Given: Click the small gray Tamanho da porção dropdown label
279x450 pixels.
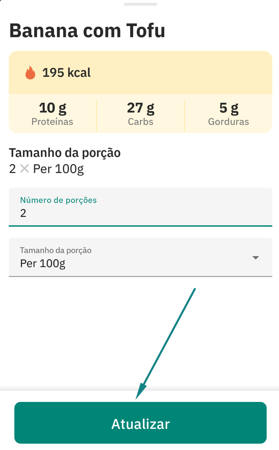Looking at the screenshot, I should click(56, 250).
